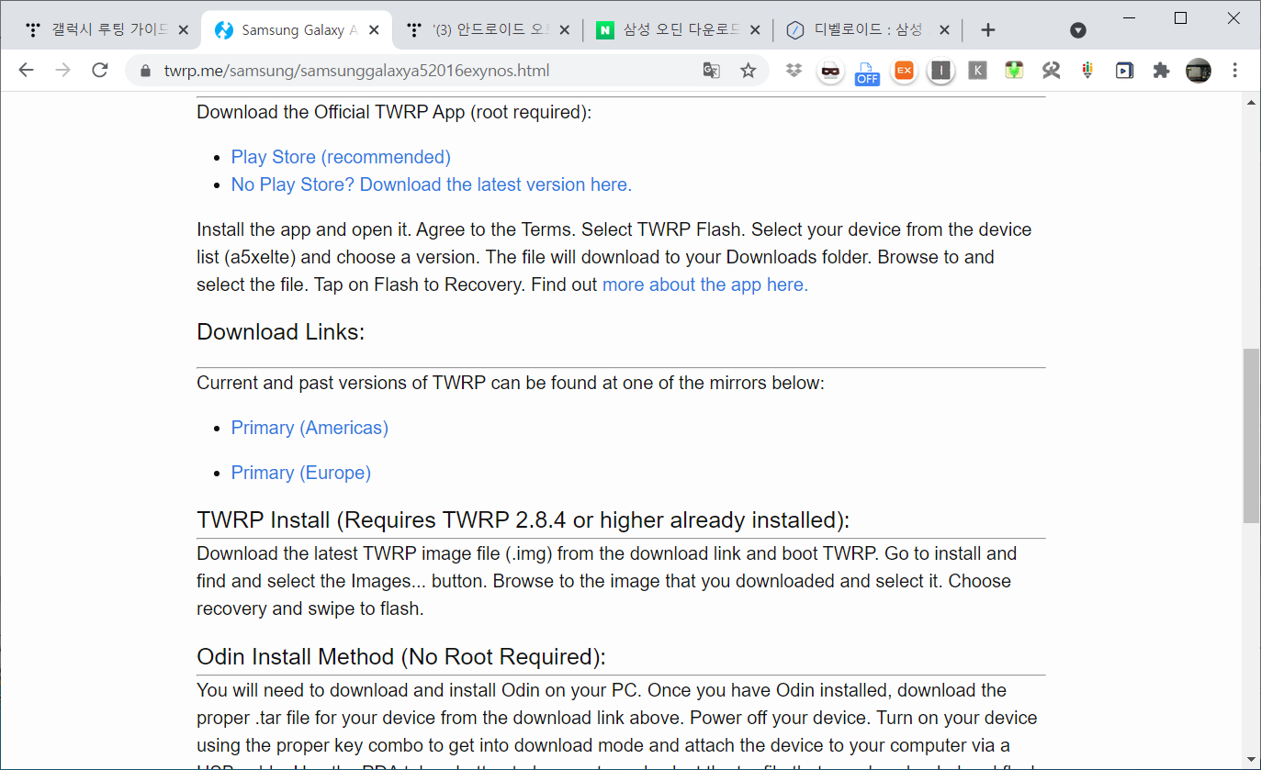Open Chrome's three-dot menu
Image resolution: width=1261 pixels, height=770 pixels.
pyautogui.click(x=1235, y=71)
